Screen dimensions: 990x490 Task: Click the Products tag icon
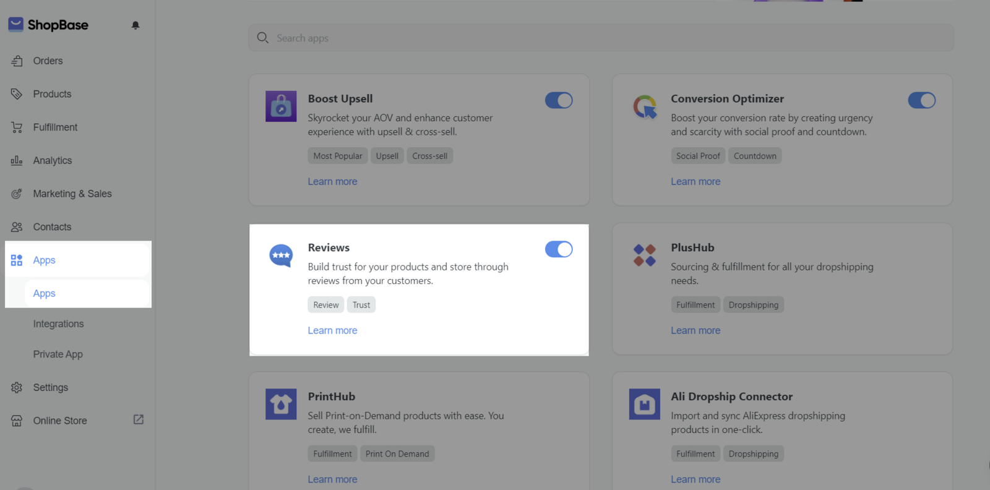pyautogui.click(x=17, y=94)
